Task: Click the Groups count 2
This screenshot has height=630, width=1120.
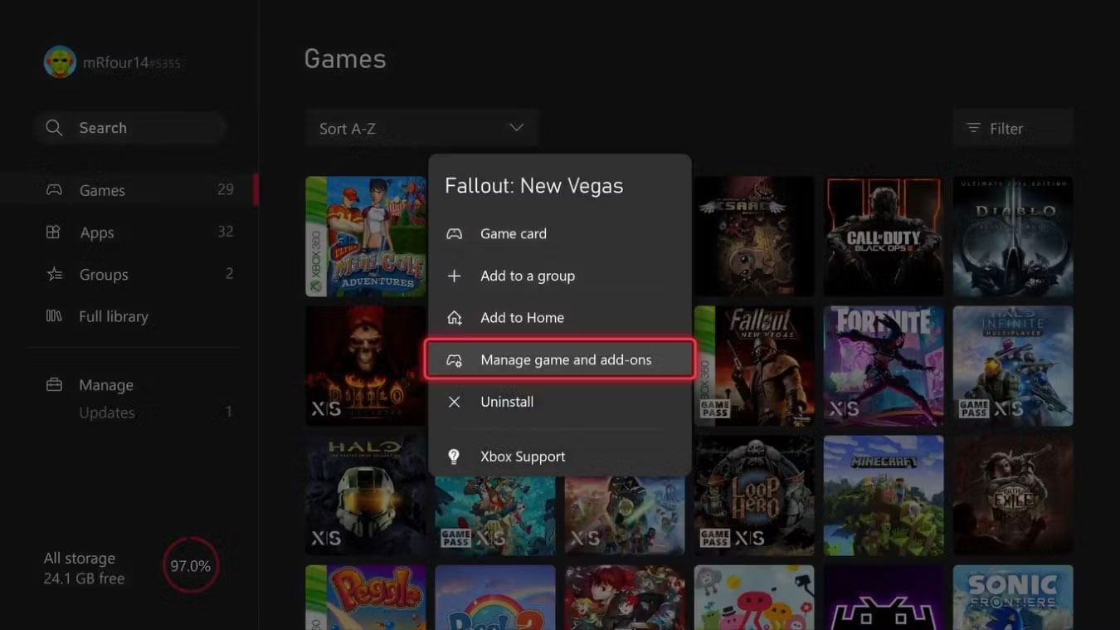Action: tap(229, 274)
